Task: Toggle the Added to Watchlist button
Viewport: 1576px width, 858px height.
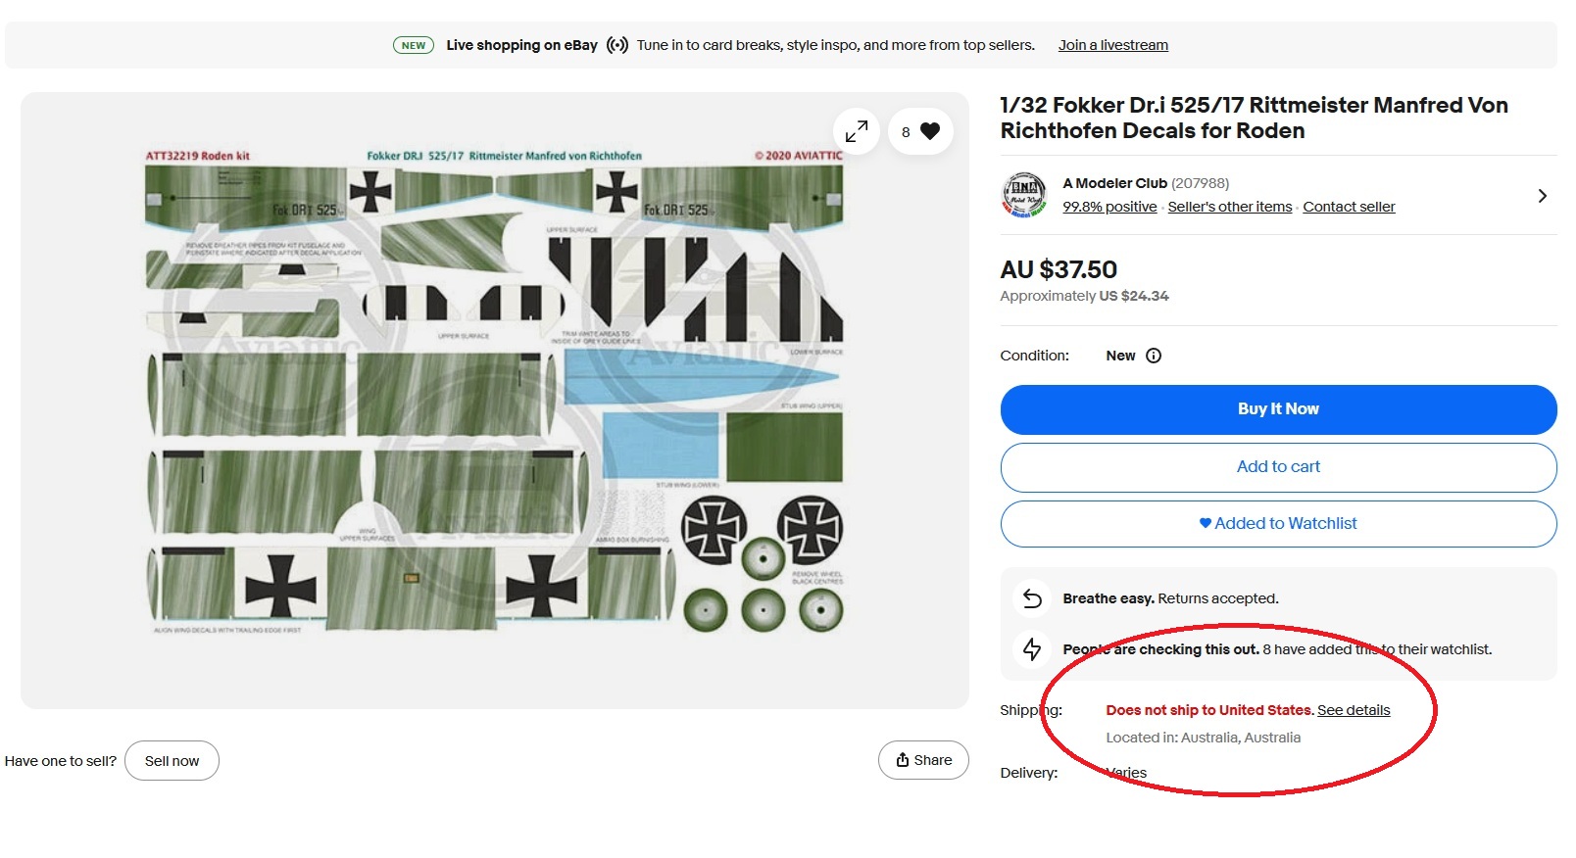Action: (1278, 524)
